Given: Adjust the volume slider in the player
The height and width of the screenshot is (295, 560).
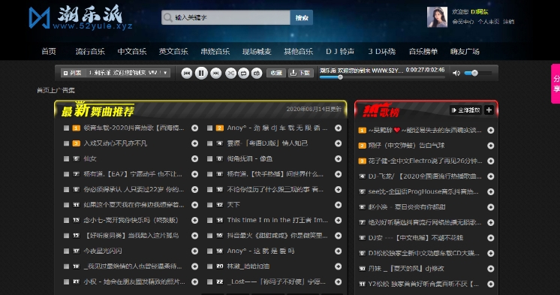Looking at the screenshot, I should click(478, 74).
